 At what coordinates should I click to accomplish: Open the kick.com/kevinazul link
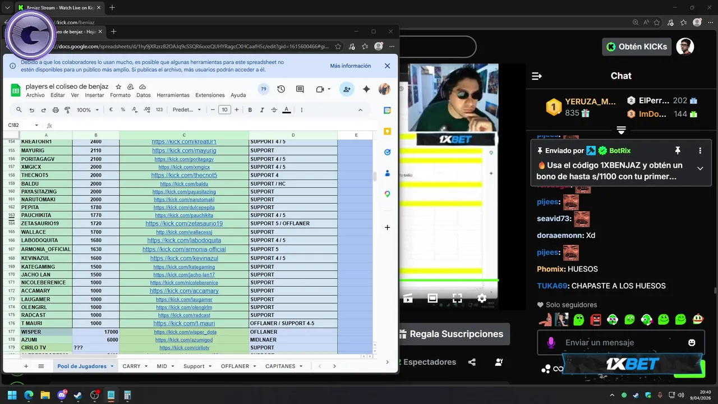(184, 258)
